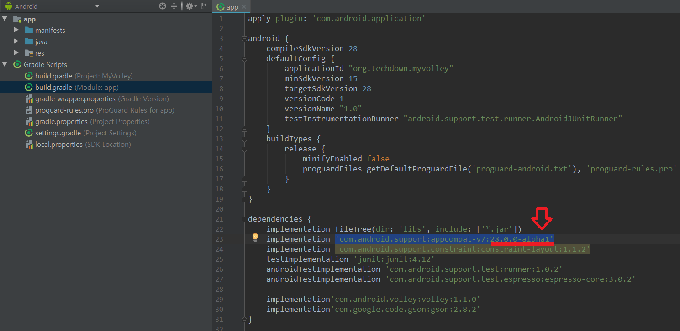Image resolution: width=680 pixels, height=331 pixels.
Task: Click the fold marker beside the android block
Action: click(245, 39)
